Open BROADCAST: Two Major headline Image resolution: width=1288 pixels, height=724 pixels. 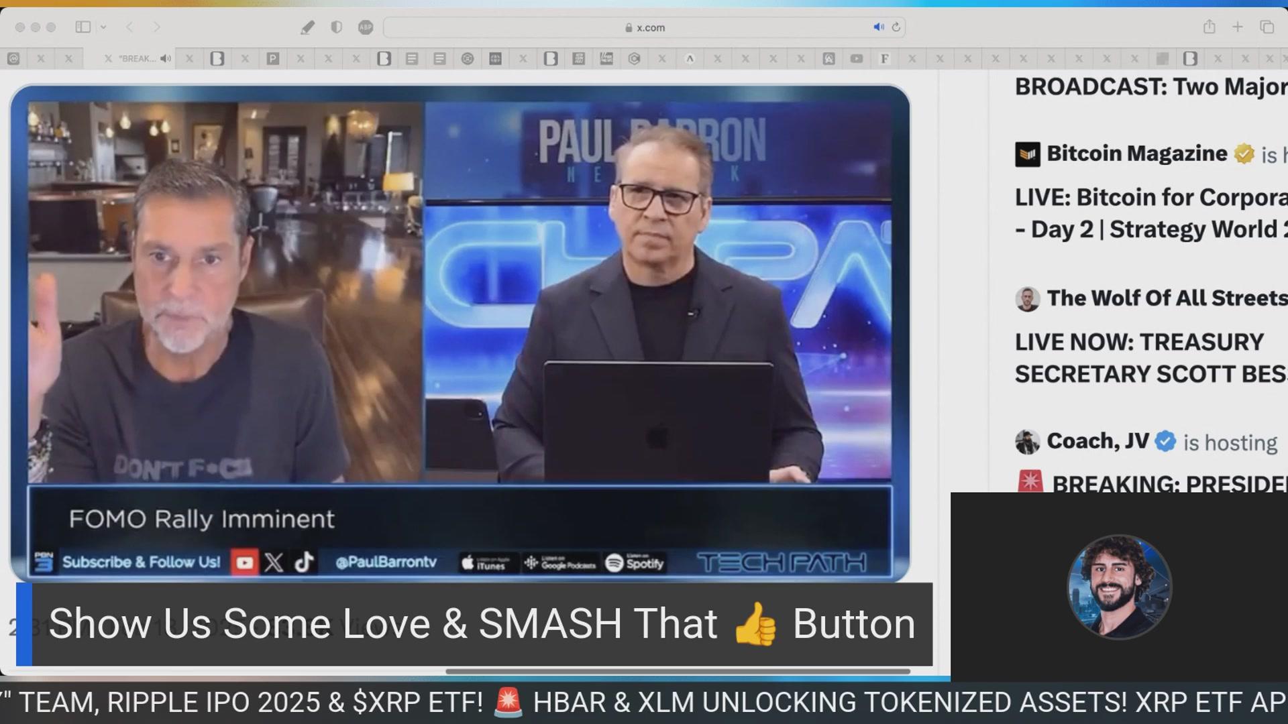point(1151,86)
